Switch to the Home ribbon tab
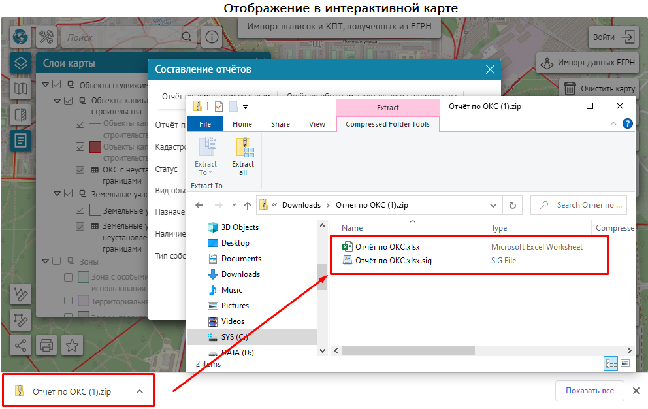The height and width of the screenshot is (409, 648). (x=242, y=124)
